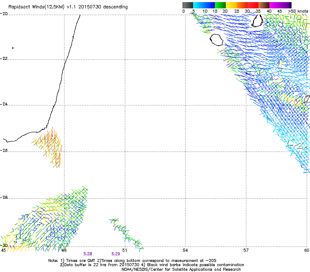Click the orange wind barb cluster south of Madagascar
The height and width of the screenshot is (272, 310).
48,147
